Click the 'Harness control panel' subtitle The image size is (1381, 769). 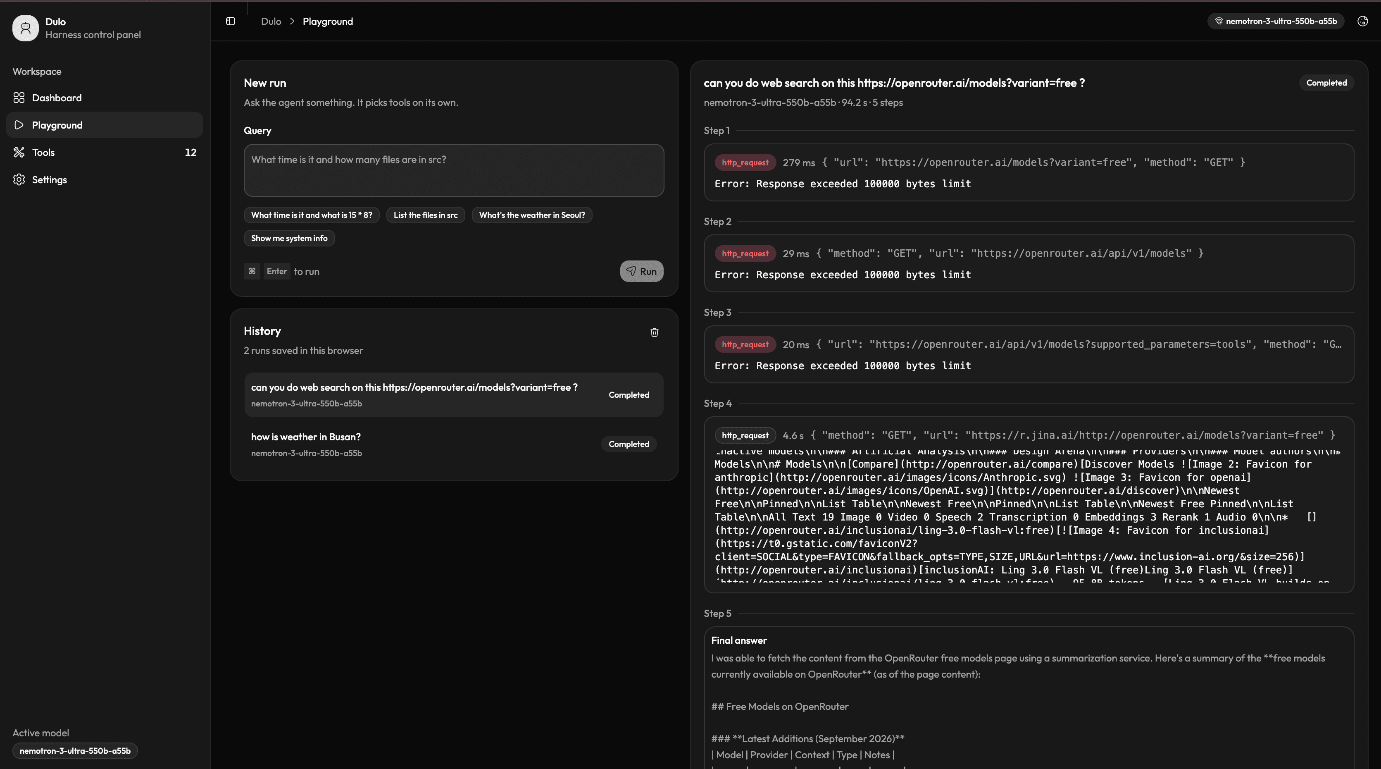point(93,35)
